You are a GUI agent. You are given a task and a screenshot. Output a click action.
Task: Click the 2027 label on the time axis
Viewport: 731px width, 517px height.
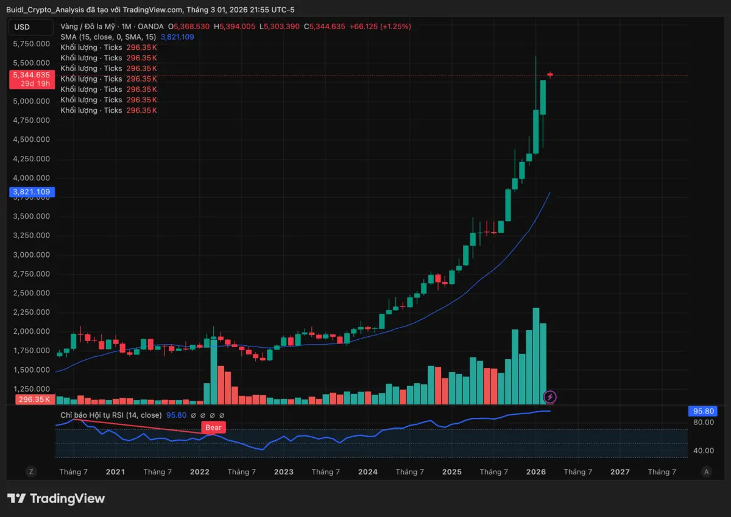(x=620, y=471)
